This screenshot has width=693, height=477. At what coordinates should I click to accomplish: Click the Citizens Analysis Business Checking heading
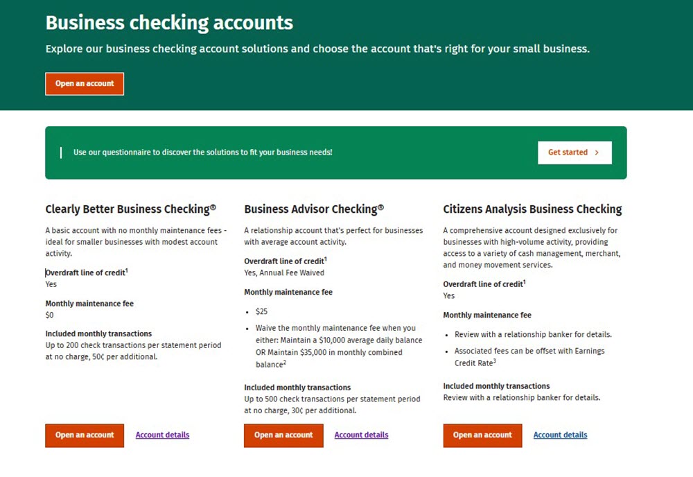coord(532,209)
